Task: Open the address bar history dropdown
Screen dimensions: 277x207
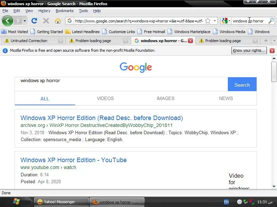Action: [x=215, y=21]
